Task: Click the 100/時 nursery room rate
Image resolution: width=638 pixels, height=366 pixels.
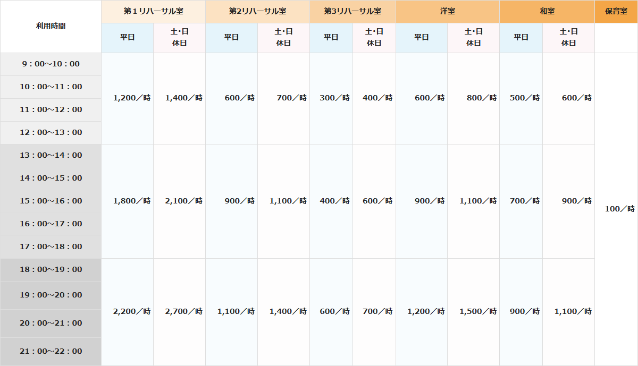Action: [x=619, y=209]
